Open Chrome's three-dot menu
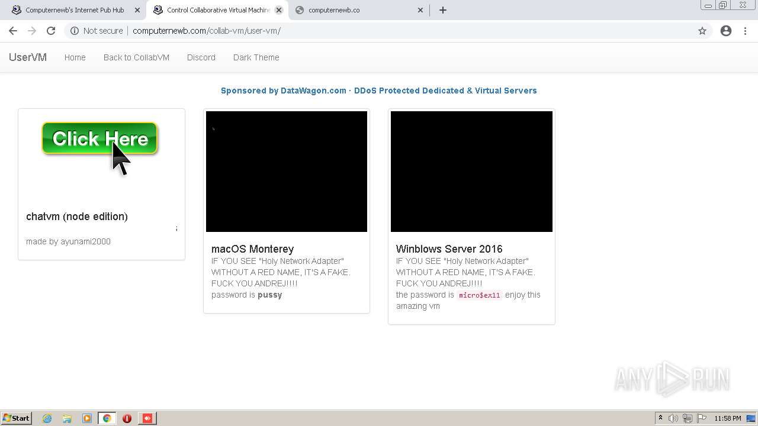 click(x=745, y=31)
